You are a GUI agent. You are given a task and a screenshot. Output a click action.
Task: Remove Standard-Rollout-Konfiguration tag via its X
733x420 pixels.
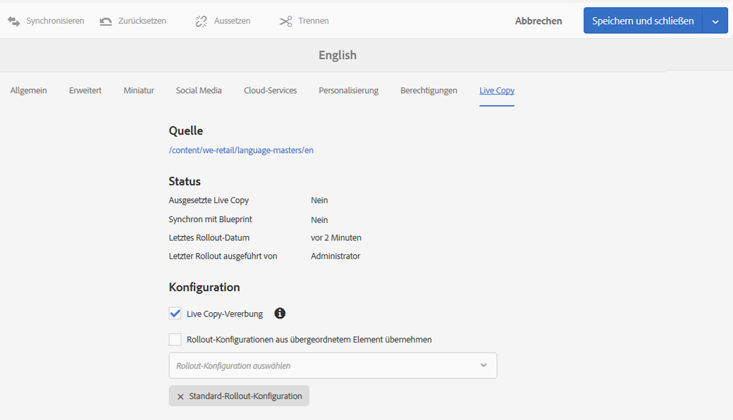tap(180, 397)
